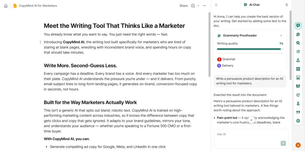Click the magnifier agent icon in sidebar
Viewport: 305px width, 151px height.
coord(298,43)
